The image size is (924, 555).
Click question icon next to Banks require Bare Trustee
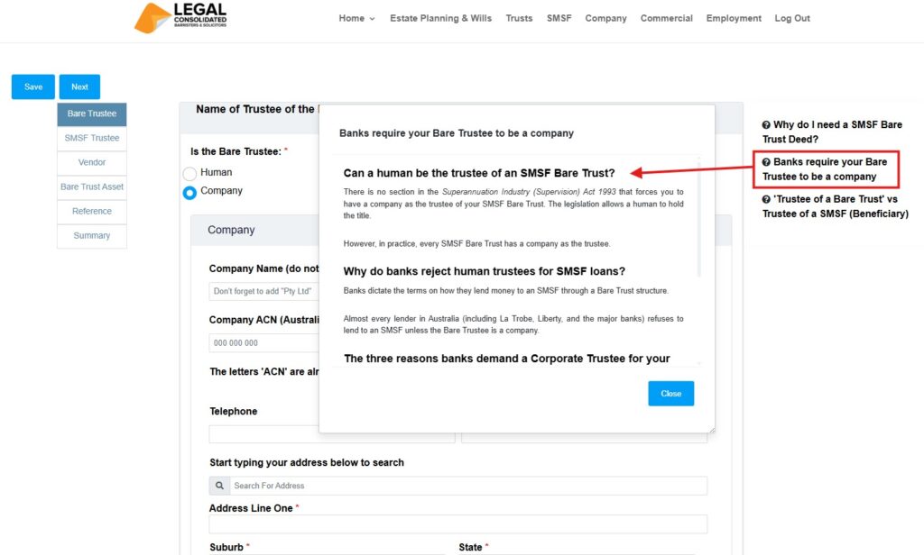tap(768, 162)
